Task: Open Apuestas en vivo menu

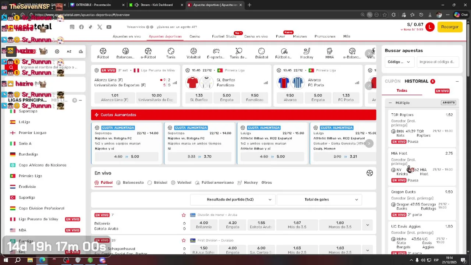Action: pos(127,36)
